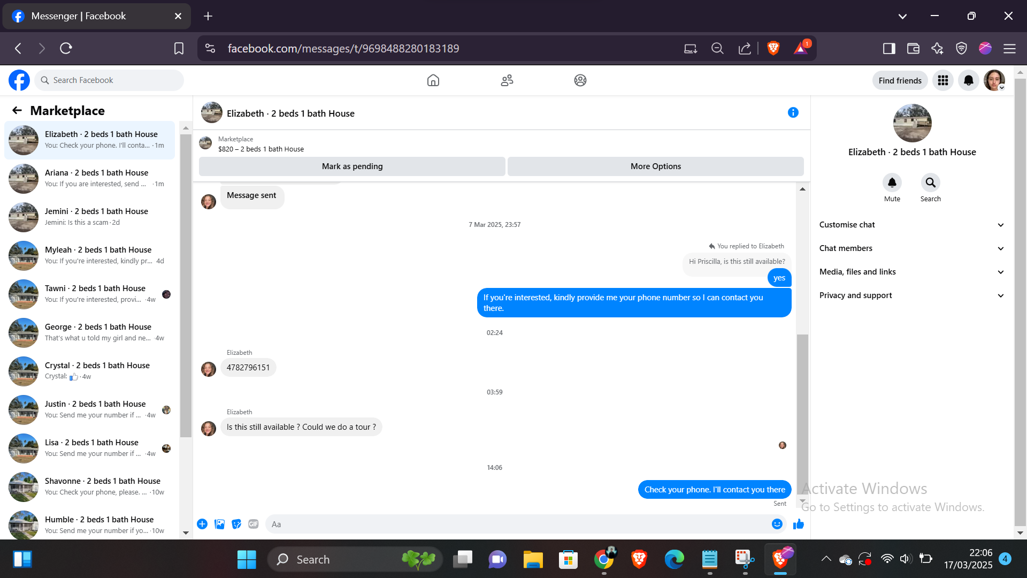Mark the listing as pending
This screenshot has width=1027, height=578.
pos(352,166)
